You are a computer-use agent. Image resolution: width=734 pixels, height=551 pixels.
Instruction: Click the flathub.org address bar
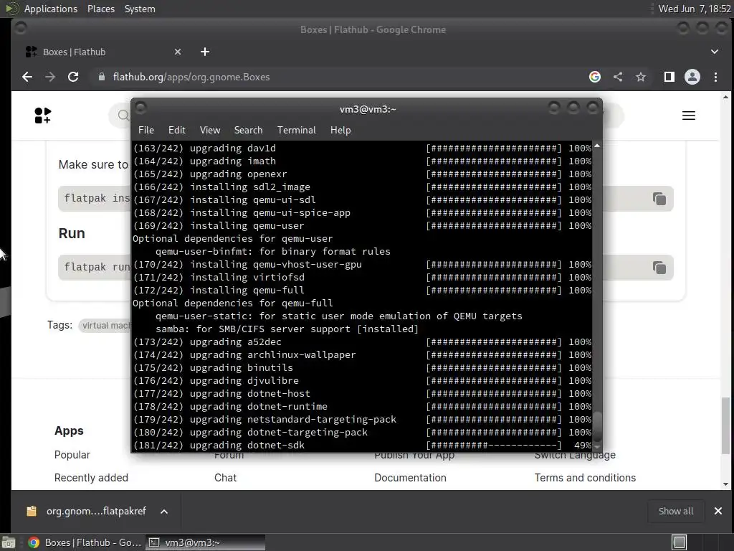click(x=337, y=77)
